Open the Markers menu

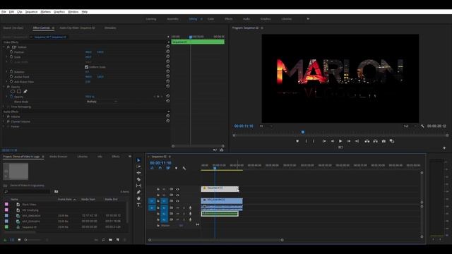click(45, 12)
